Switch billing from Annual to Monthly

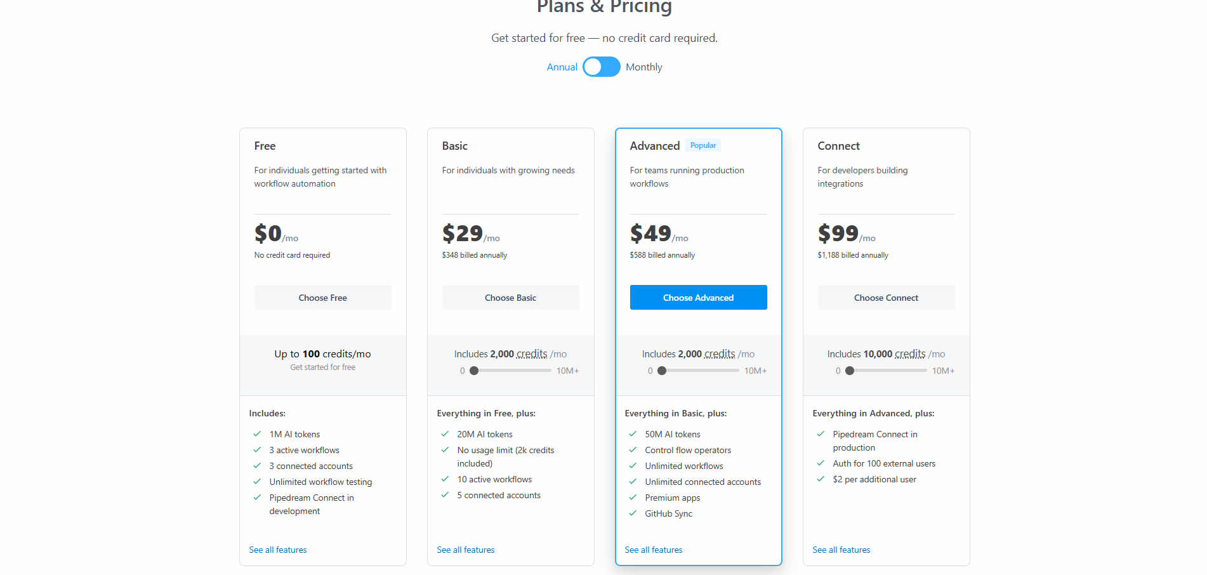tap(601, 67)
